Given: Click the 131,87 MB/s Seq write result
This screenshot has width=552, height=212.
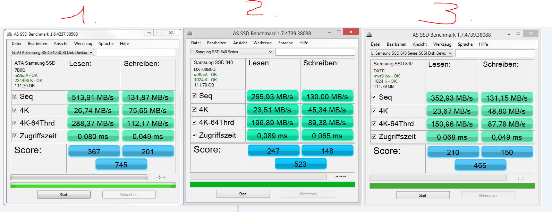Looking at the screenshot, I should pyautogui.click(x=148, y=97).
